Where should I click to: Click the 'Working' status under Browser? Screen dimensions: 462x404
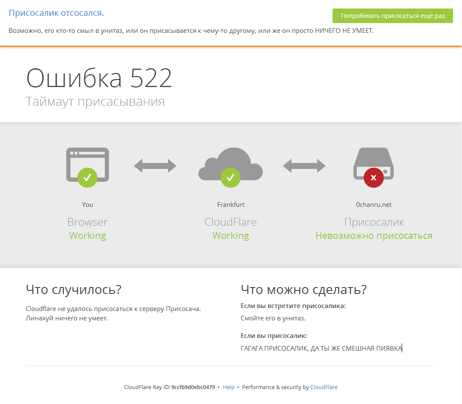point(88,235)
